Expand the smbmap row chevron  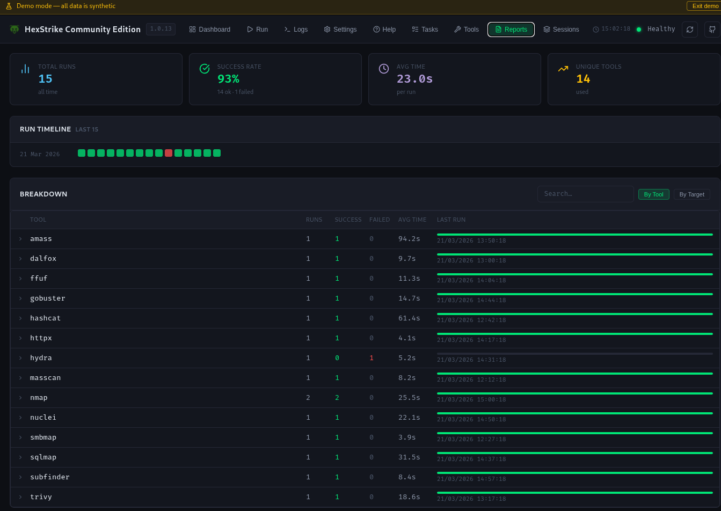point(20,437)
